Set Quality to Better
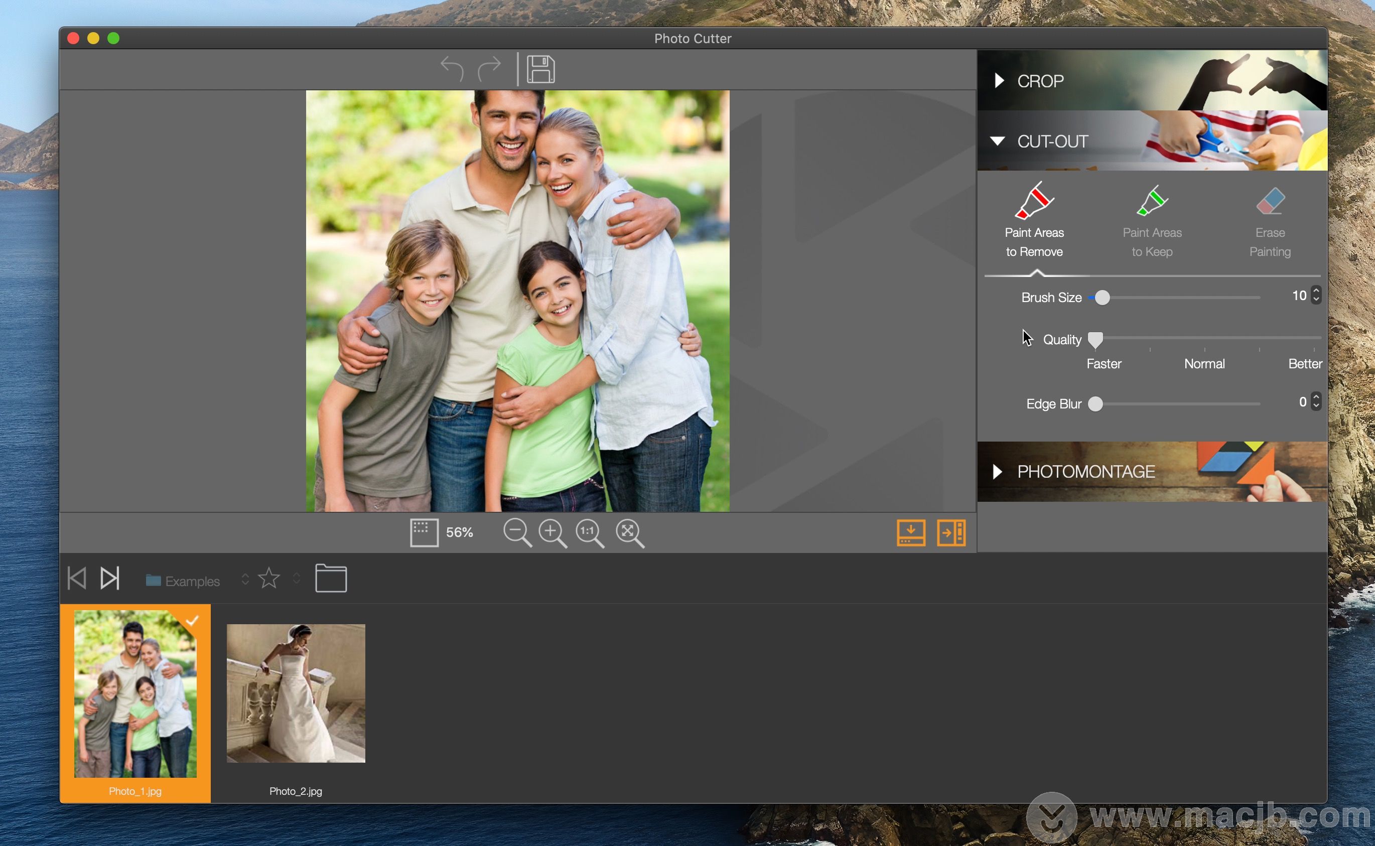Image resolution: width=1375 pixels, height=846 pixels. [1305, 364]
